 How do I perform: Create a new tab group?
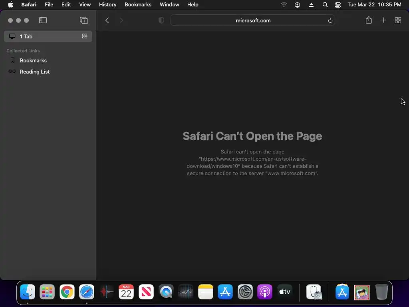84,20
